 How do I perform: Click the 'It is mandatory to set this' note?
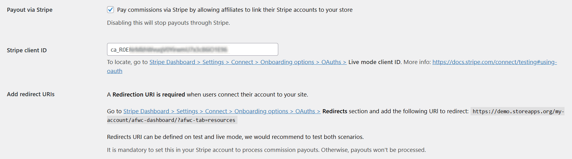266,150
